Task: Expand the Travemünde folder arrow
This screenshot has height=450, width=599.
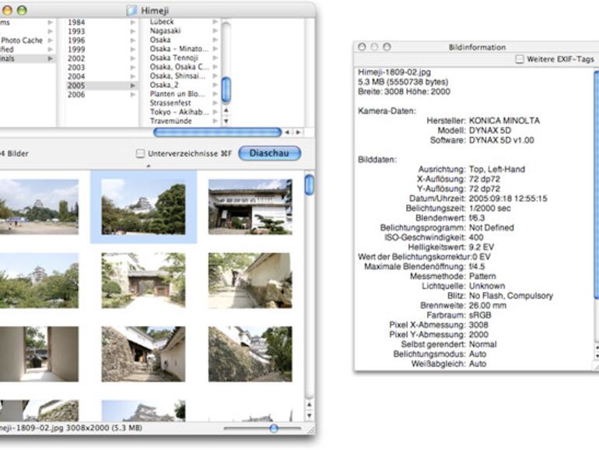Action: point(215,122)
